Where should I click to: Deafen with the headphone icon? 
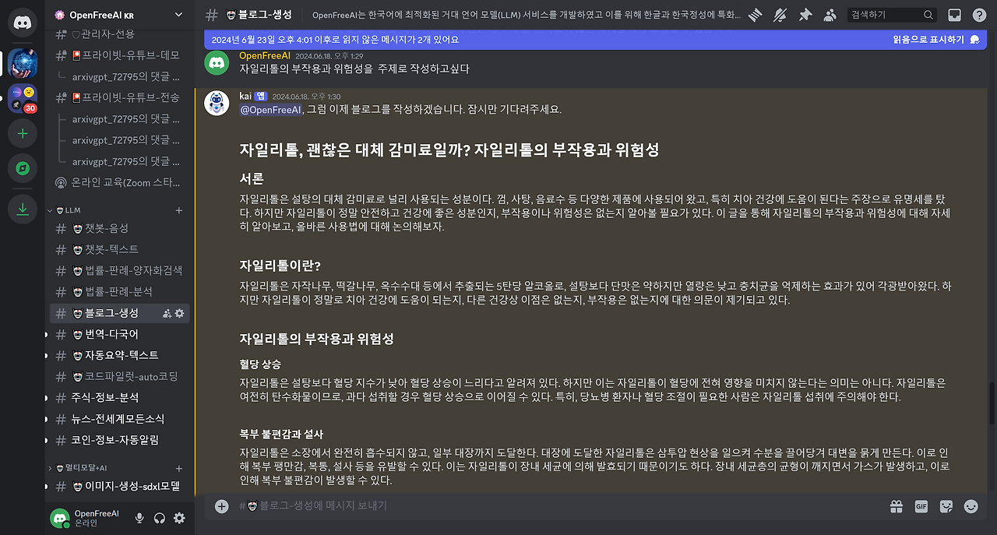[159, 518]
